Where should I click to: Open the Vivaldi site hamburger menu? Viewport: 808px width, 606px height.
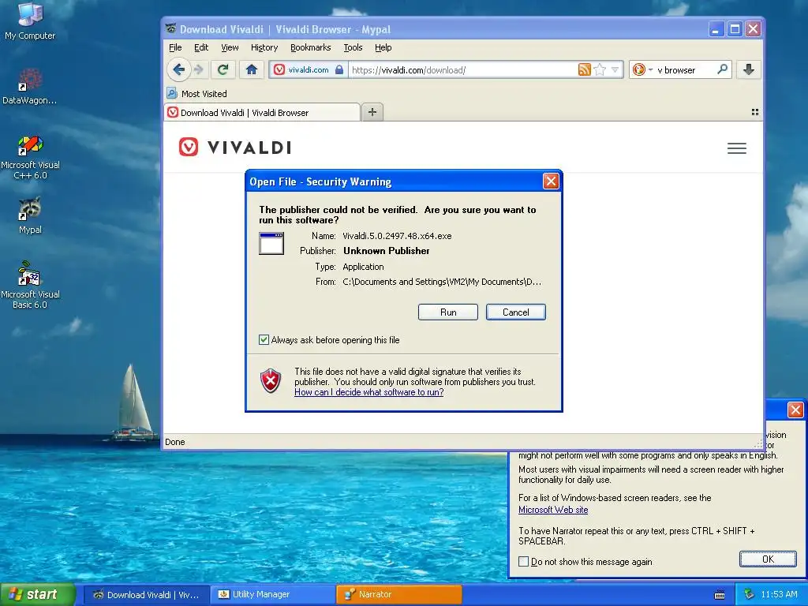737,148
